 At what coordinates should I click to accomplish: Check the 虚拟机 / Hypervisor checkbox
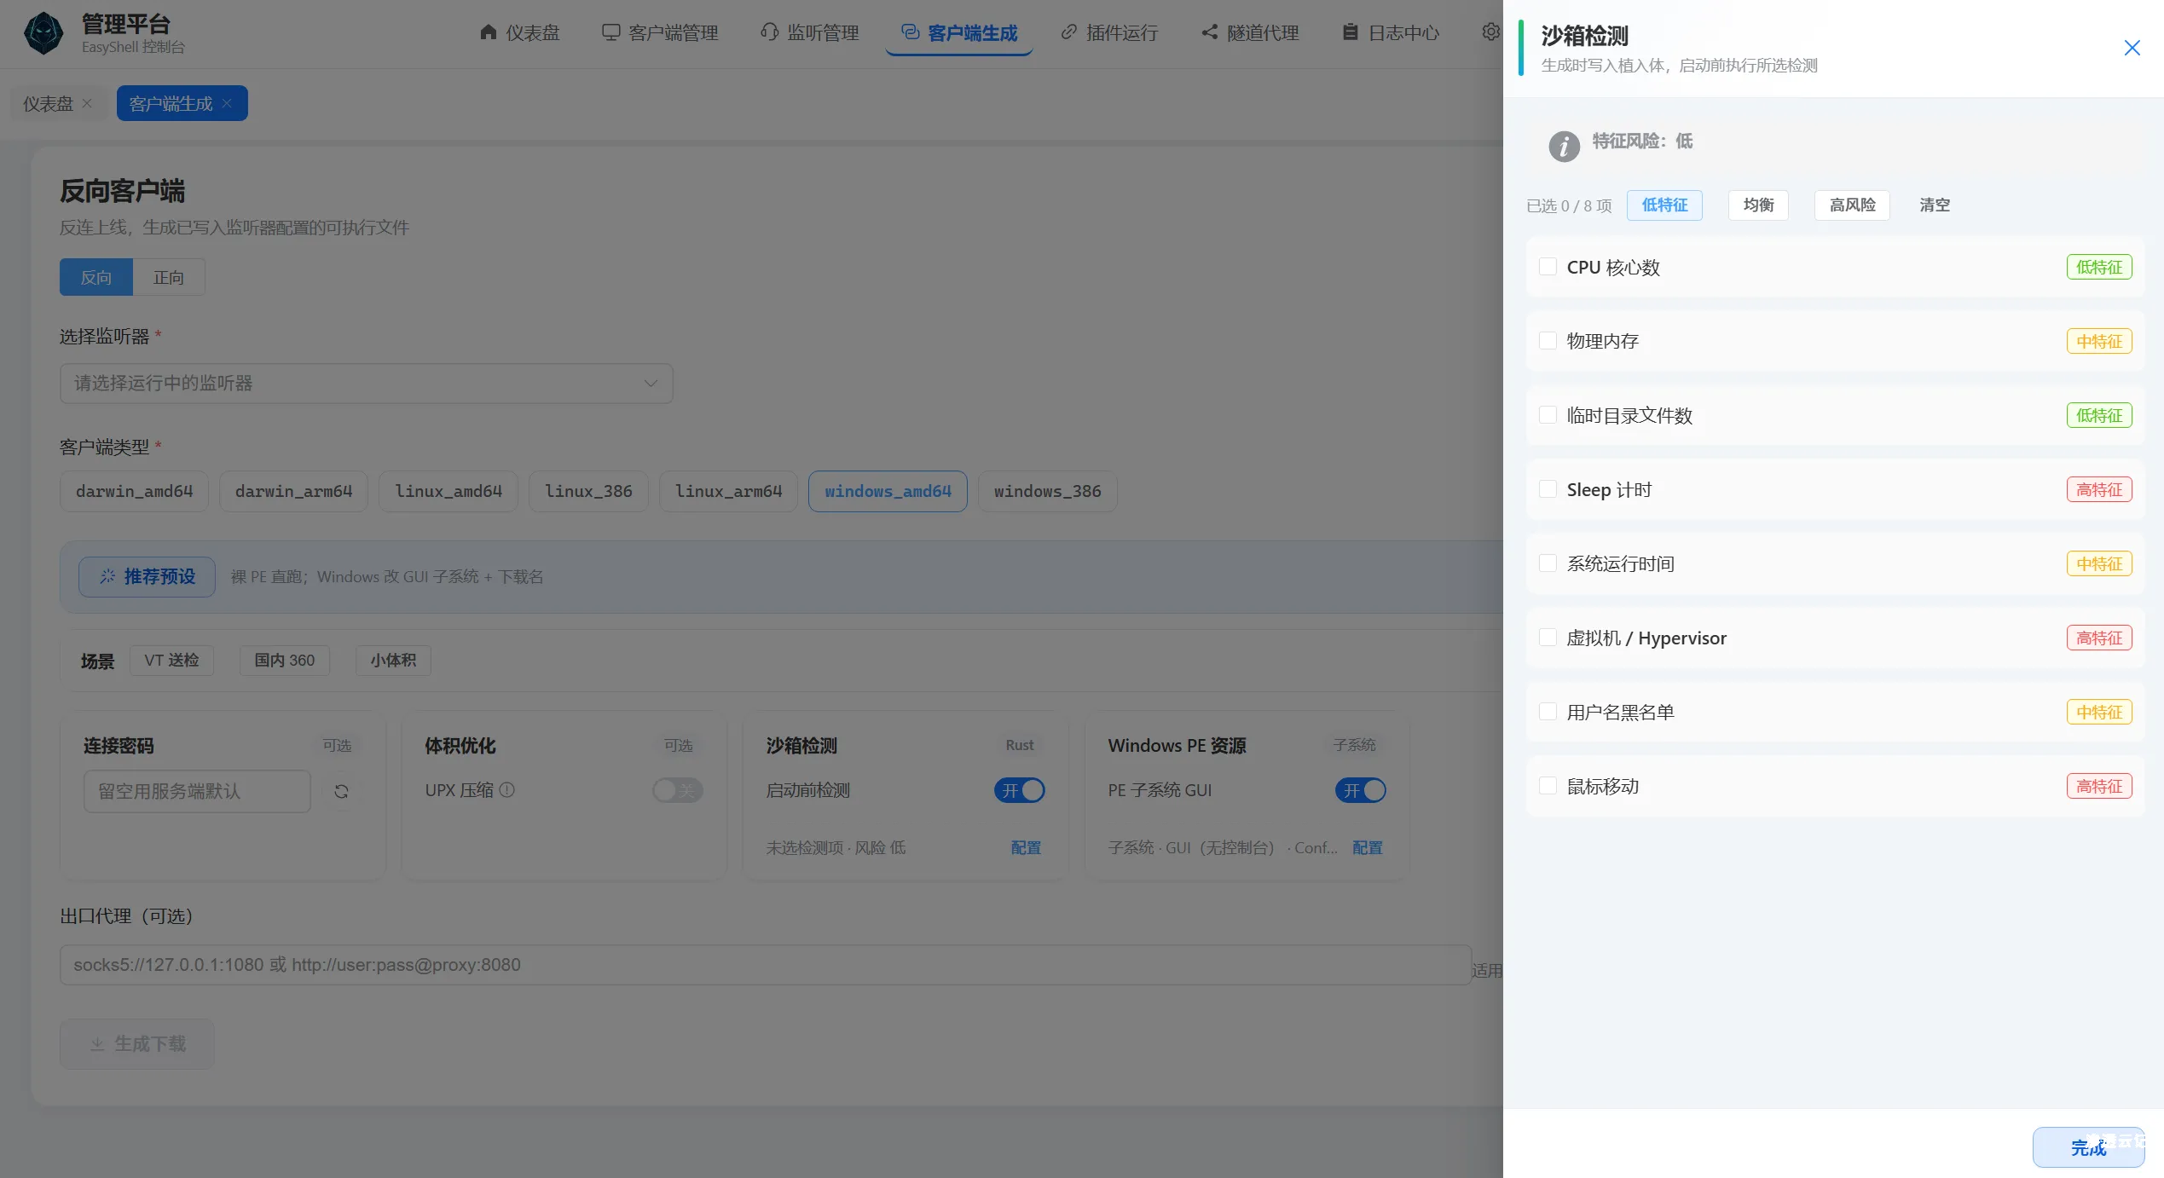[x=1548, y=638]
